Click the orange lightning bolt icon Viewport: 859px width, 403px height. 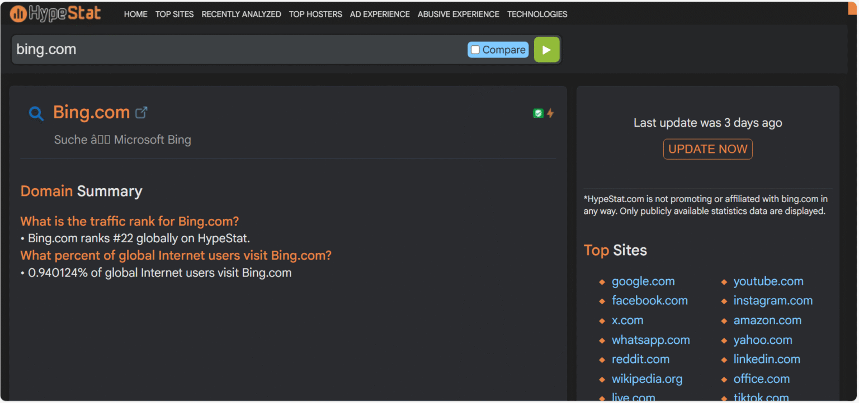pos(550,113)
